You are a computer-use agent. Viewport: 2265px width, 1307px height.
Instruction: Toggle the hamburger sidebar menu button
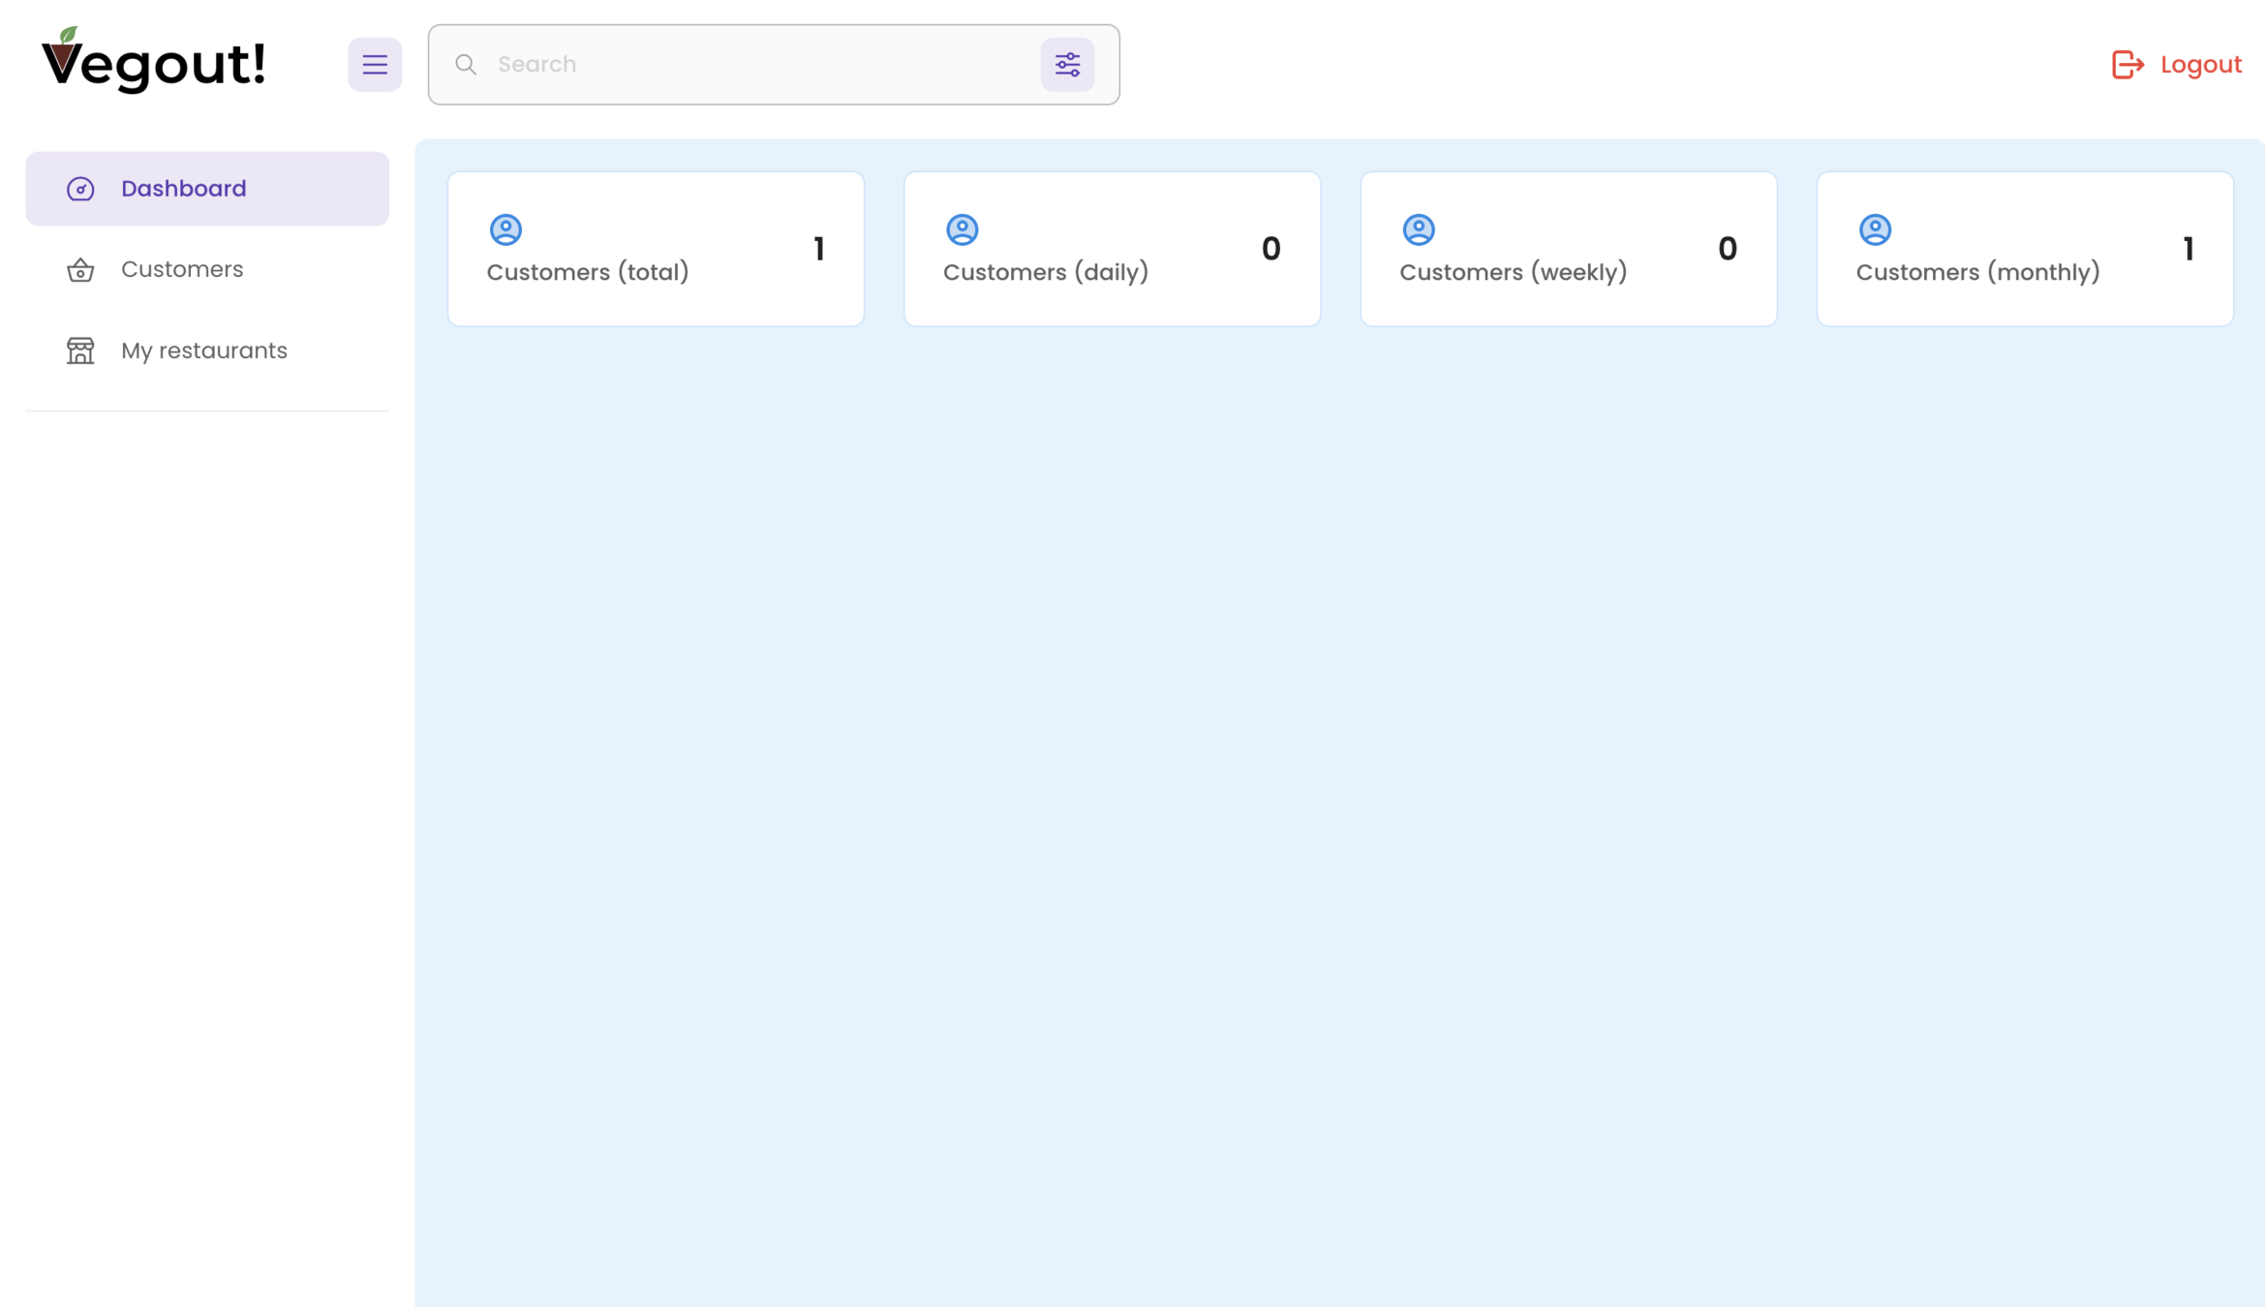[x=375, y=65]
